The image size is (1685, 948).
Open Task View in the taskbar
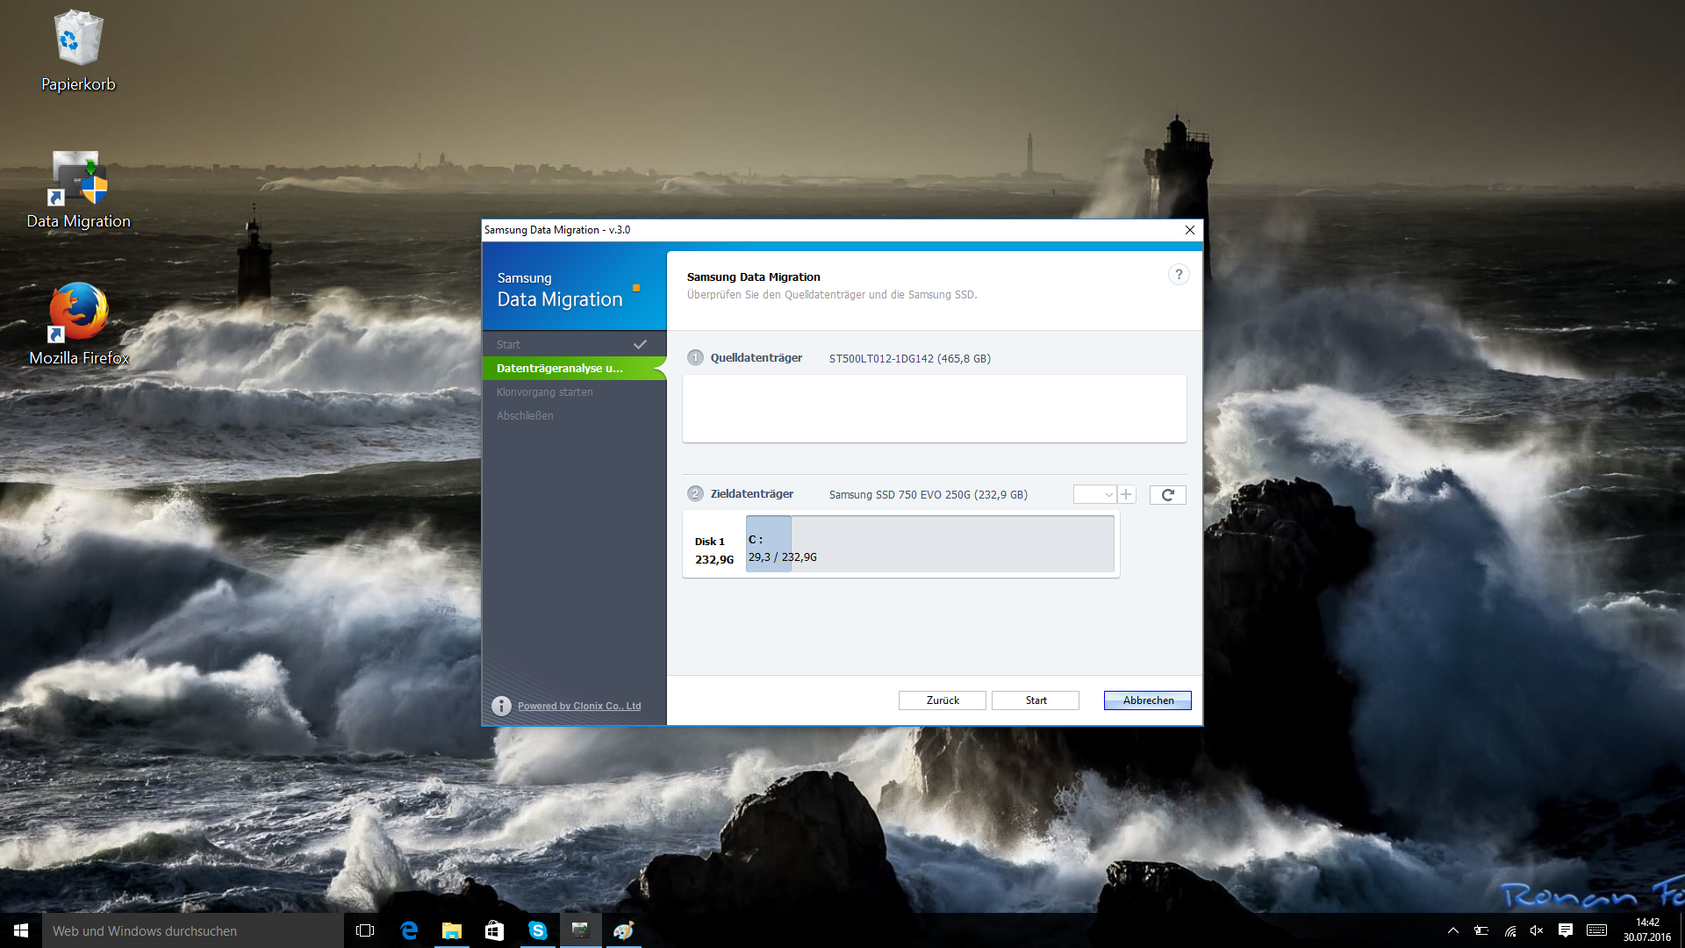click(x=365, y=930)
